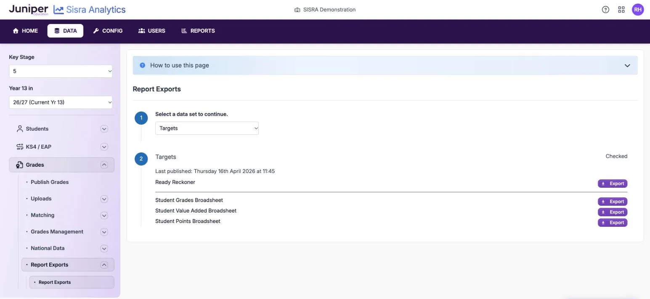Export the Ready Reckoner report

click(x=613, y=184)
